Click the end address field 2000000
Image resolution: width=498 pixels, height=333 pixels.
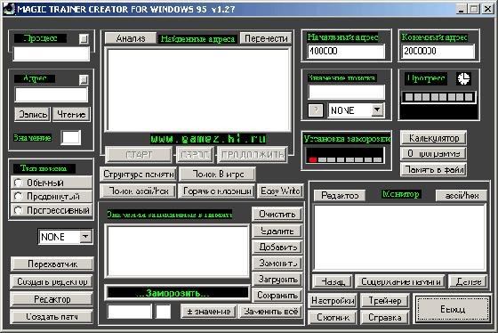(x=438, y=52)
